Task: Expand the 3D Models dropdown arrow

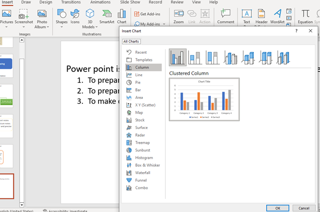Action: click(x=96, y=27)
